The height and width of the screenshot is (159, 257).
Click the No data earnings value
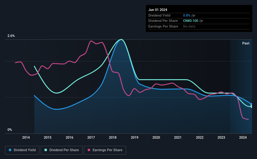tap(189, 26)
